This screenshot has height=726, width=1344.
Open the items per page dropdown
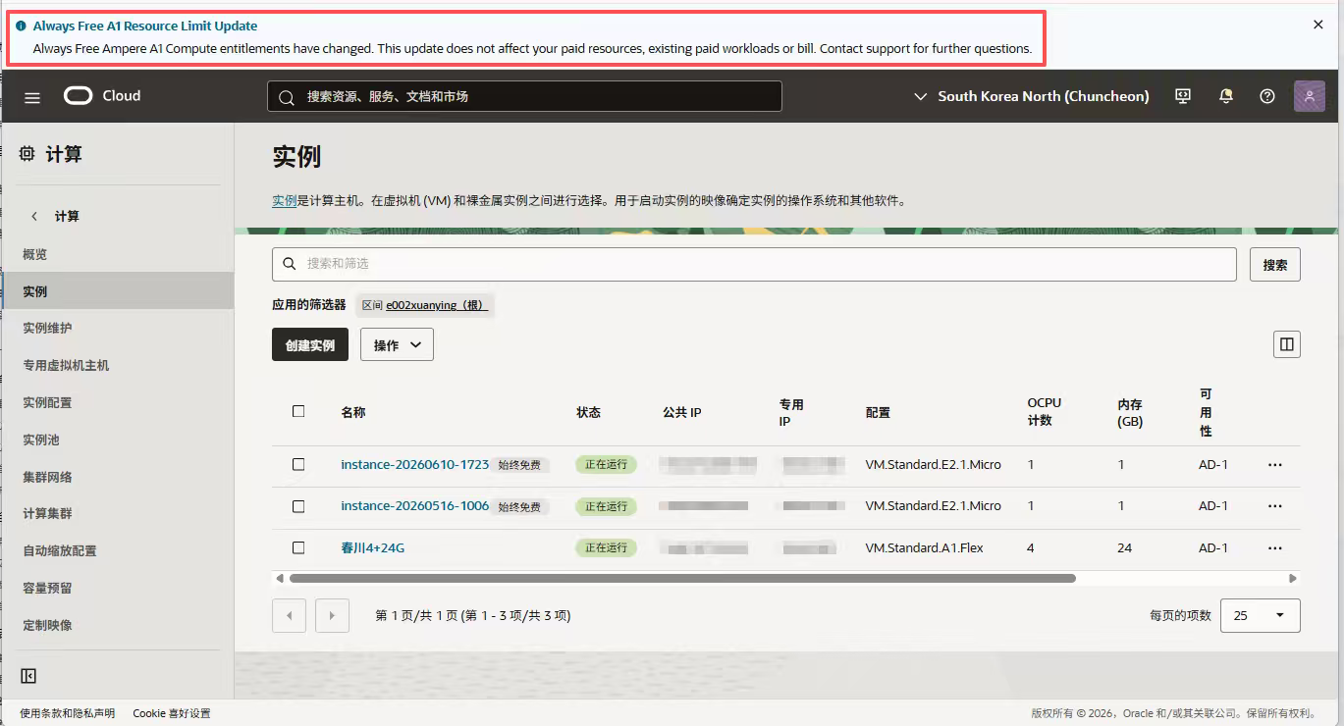tap(1260, 615)
